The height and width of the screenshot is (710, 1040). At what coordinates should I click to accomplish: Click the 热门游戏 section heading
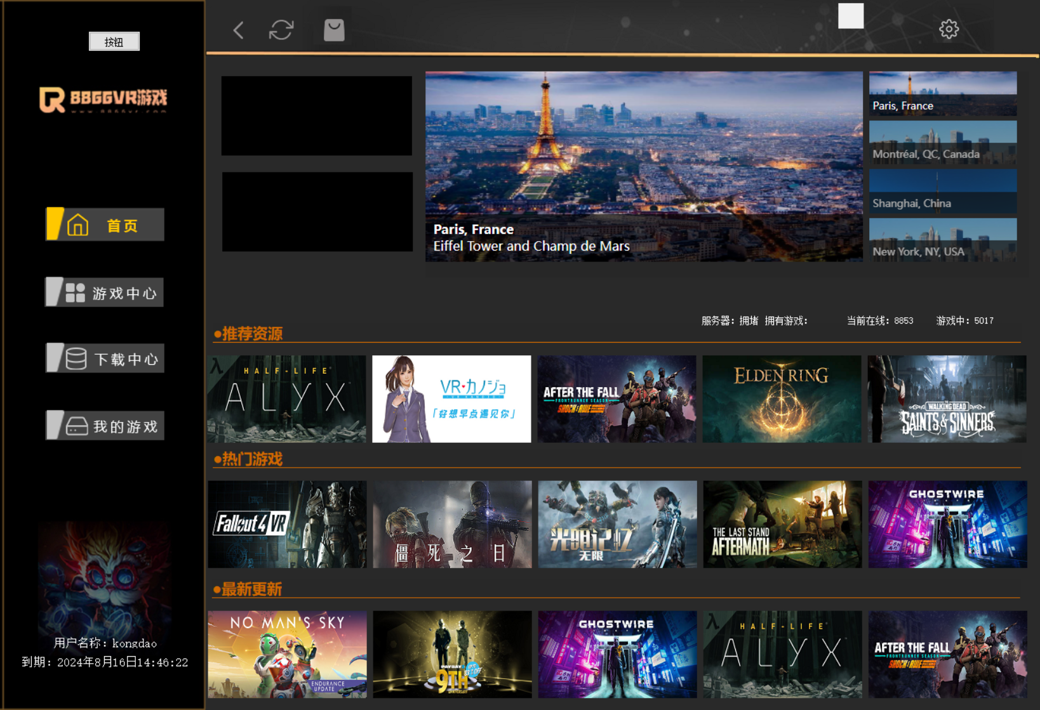pos(248,459)
